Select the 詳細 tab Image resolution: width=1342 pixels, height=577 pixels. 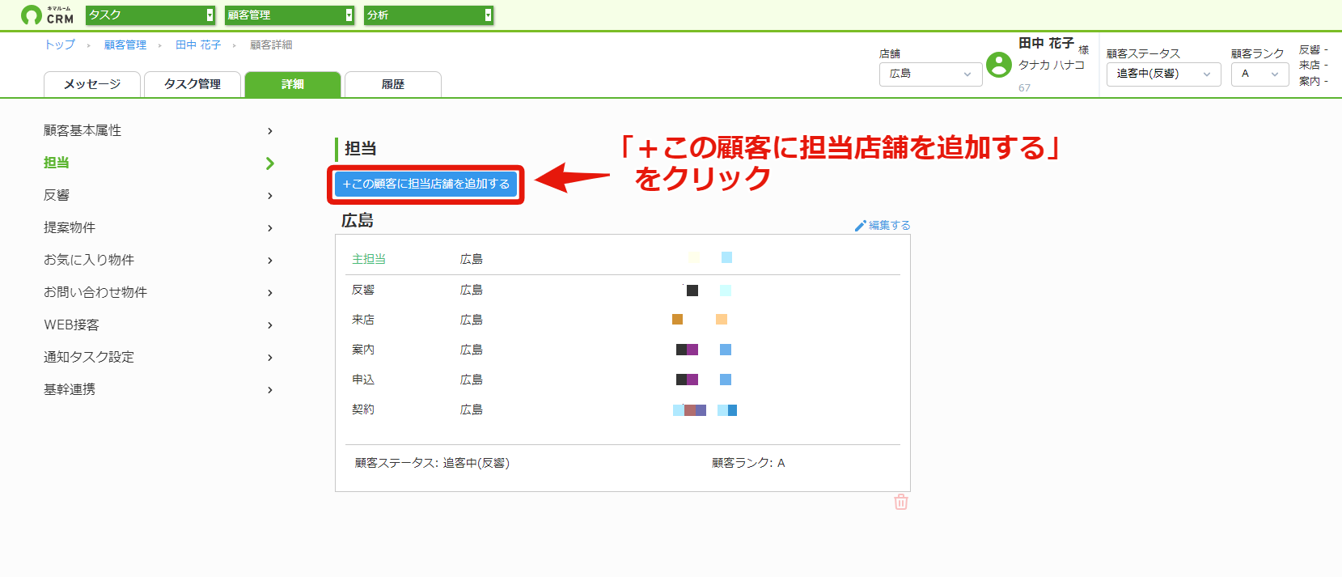(293, 84)
